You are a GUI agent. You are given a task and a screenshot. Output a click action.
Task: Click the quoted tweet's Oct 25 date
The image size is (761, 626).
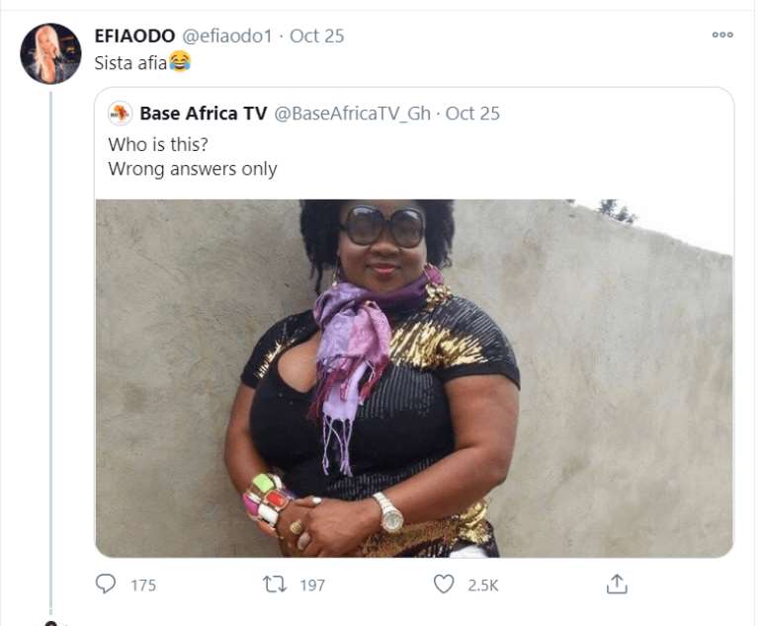click(472, 114)
